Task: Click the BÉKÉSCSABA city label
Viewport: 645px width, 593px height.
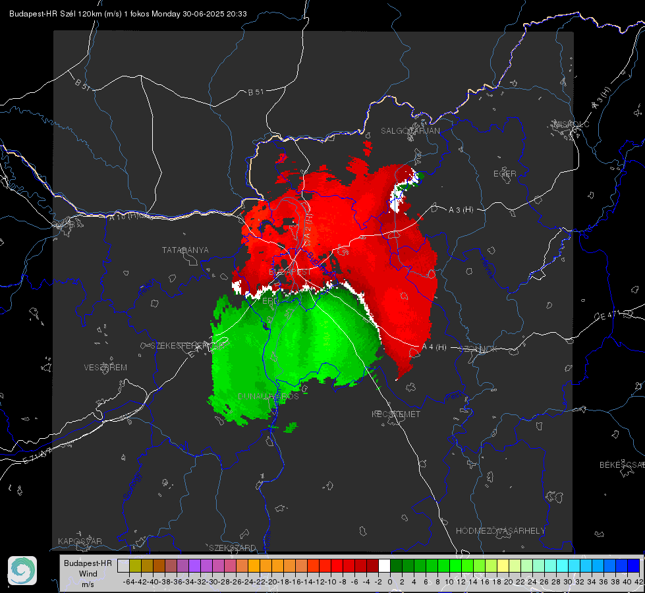Action: tap(622, 465)
